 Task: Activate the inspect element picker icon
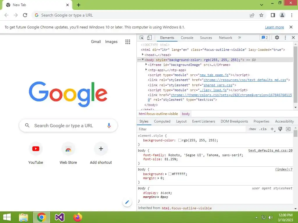(142, 37)
